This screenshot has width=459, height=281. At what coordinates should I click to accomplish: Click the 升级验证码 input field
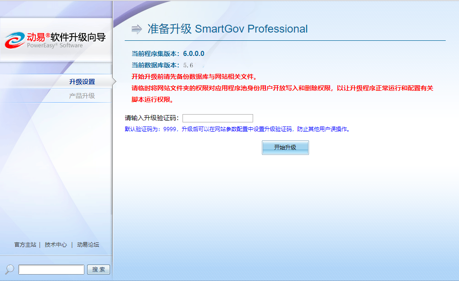pos(218,118)
